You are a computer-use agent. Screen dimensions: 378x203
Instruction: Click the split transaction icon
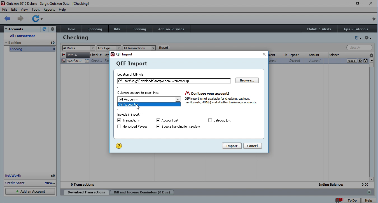pyautogui.click(x=365, y=60)
